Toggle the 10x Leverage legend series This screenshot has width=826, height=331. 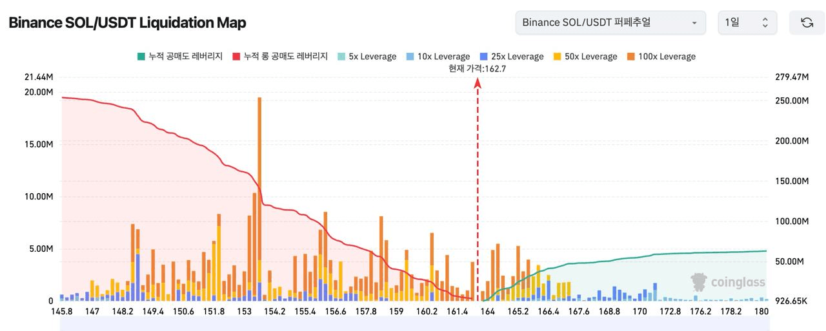pyautogui.click(x=438, y=57)
